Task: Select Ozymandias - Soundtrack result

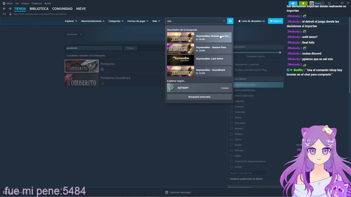Action: click(x=199, y=71)
